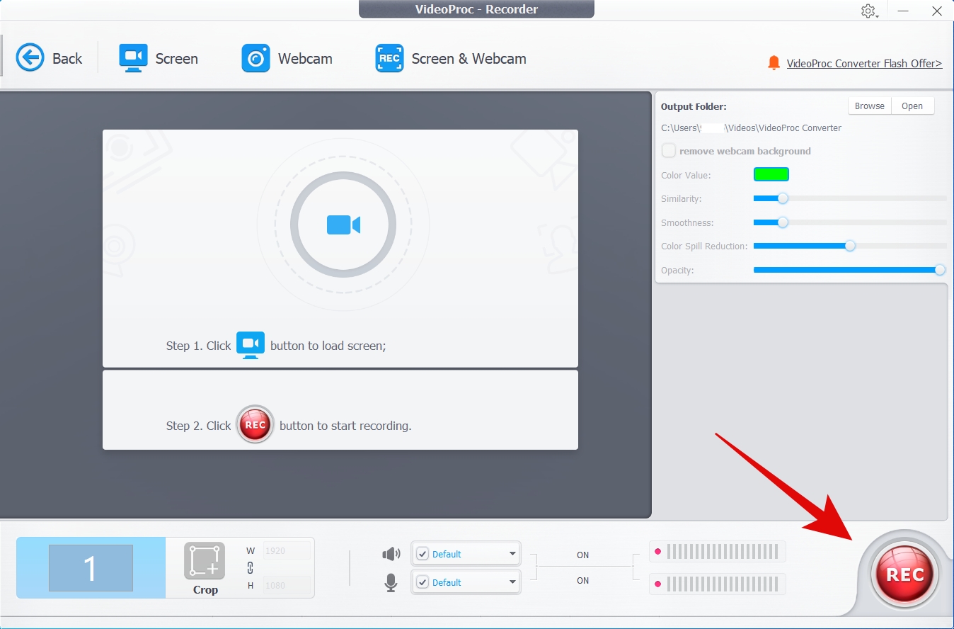Viewport: 954px width, 629px height.
Task: Click the Open output folder button
Action: click(x=912, y=106)
